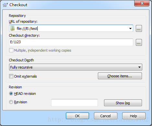
Task: Click the repository folder icon in the URL field
Action: (12, 28)
